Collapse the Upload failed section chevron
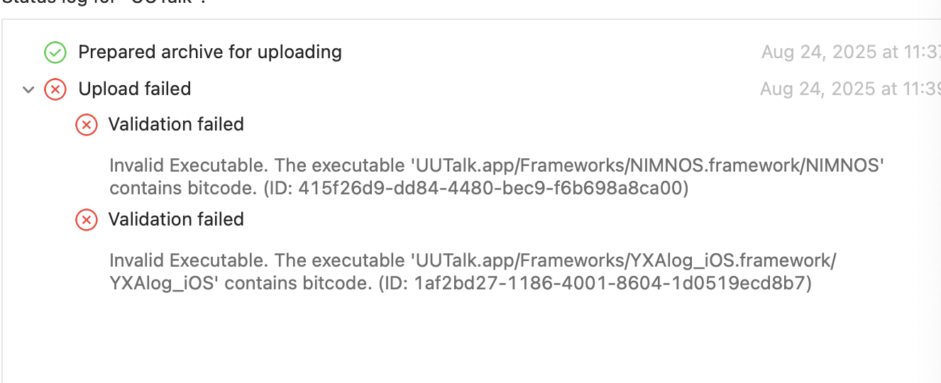This screenshot has height=383, width=941. tap(28, 89)
